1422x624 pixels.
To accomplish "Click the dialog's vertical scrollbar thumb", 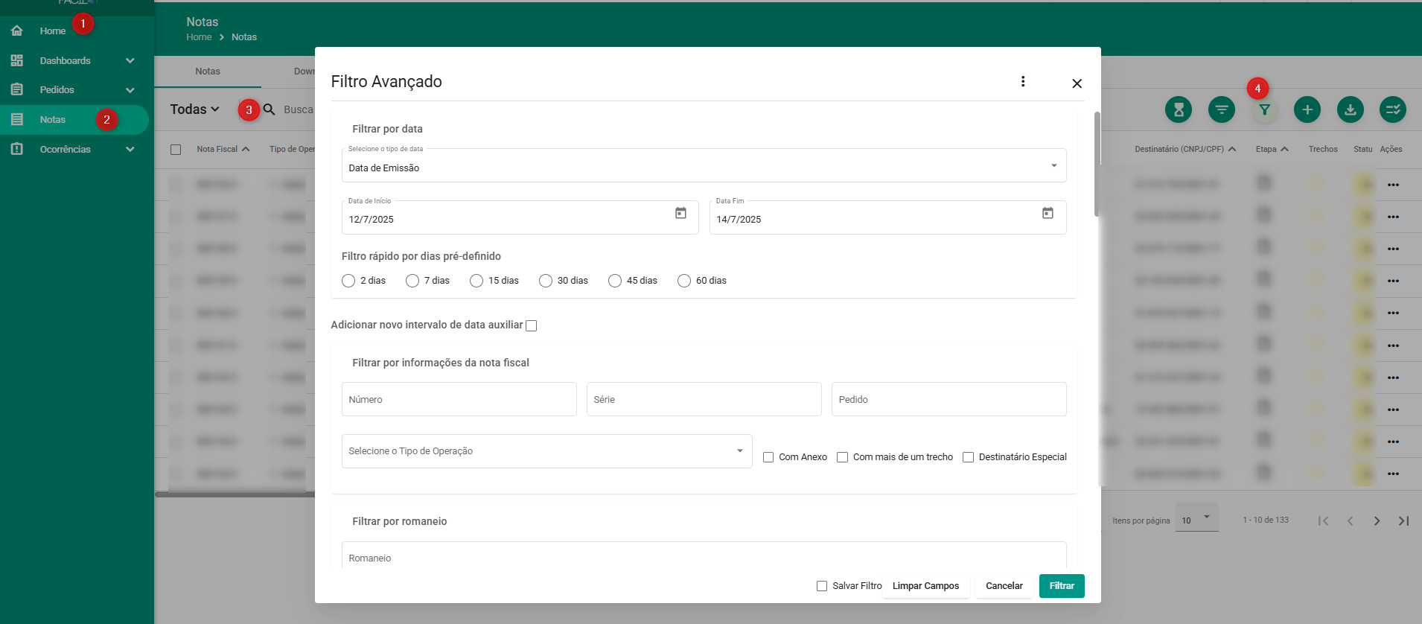I will click(x=1097, y=164).
